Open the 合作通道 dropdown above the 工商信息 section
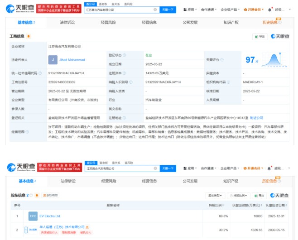Image resolution: width=298 pixels, height=240 pixels. click(x=209, y=10)
